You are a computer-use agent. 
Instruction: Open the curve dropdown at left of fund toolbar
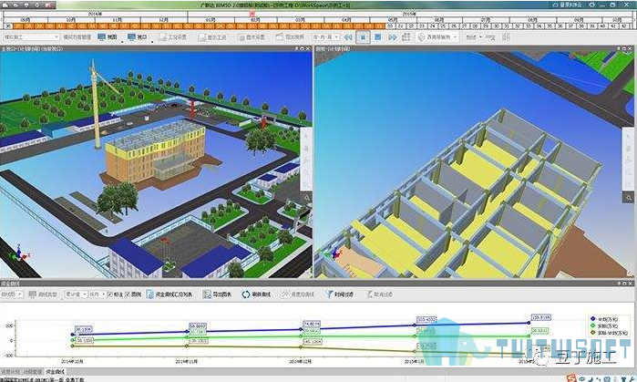tap(11, 294)
